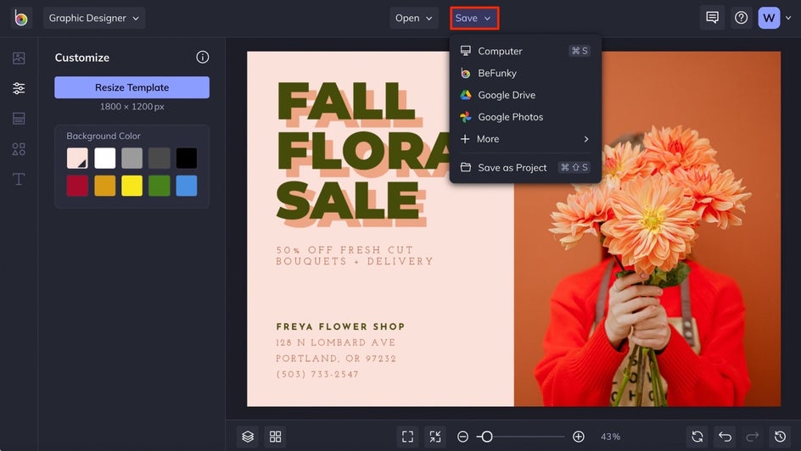Open the Image Manager sidebar icon

tap(19, 58)
